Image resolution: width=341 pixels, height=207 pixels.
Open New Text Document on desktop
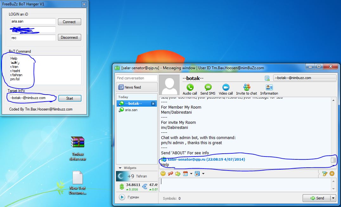(78, 183)
